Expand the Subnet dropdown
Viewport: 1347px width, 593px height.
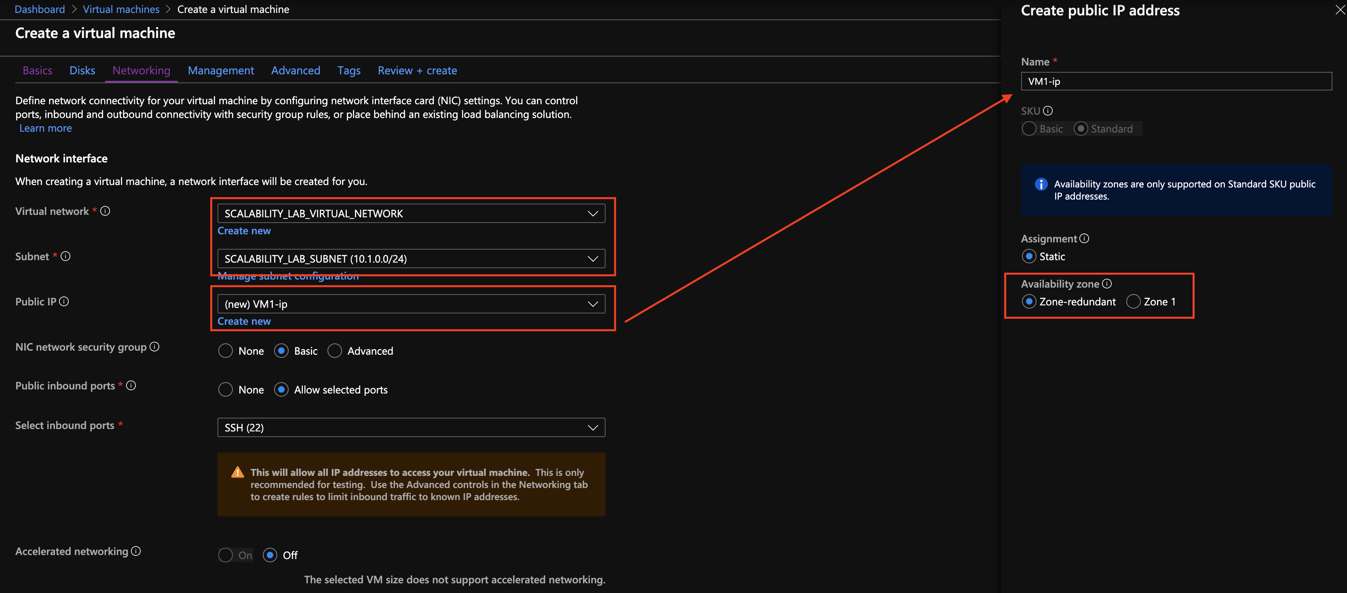[x=411, y=259]
